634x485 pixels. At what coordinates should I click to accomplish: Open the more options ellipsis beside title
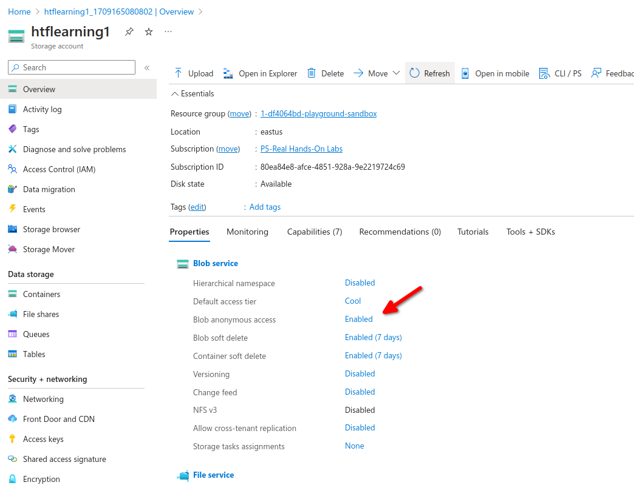click(168, 32)
